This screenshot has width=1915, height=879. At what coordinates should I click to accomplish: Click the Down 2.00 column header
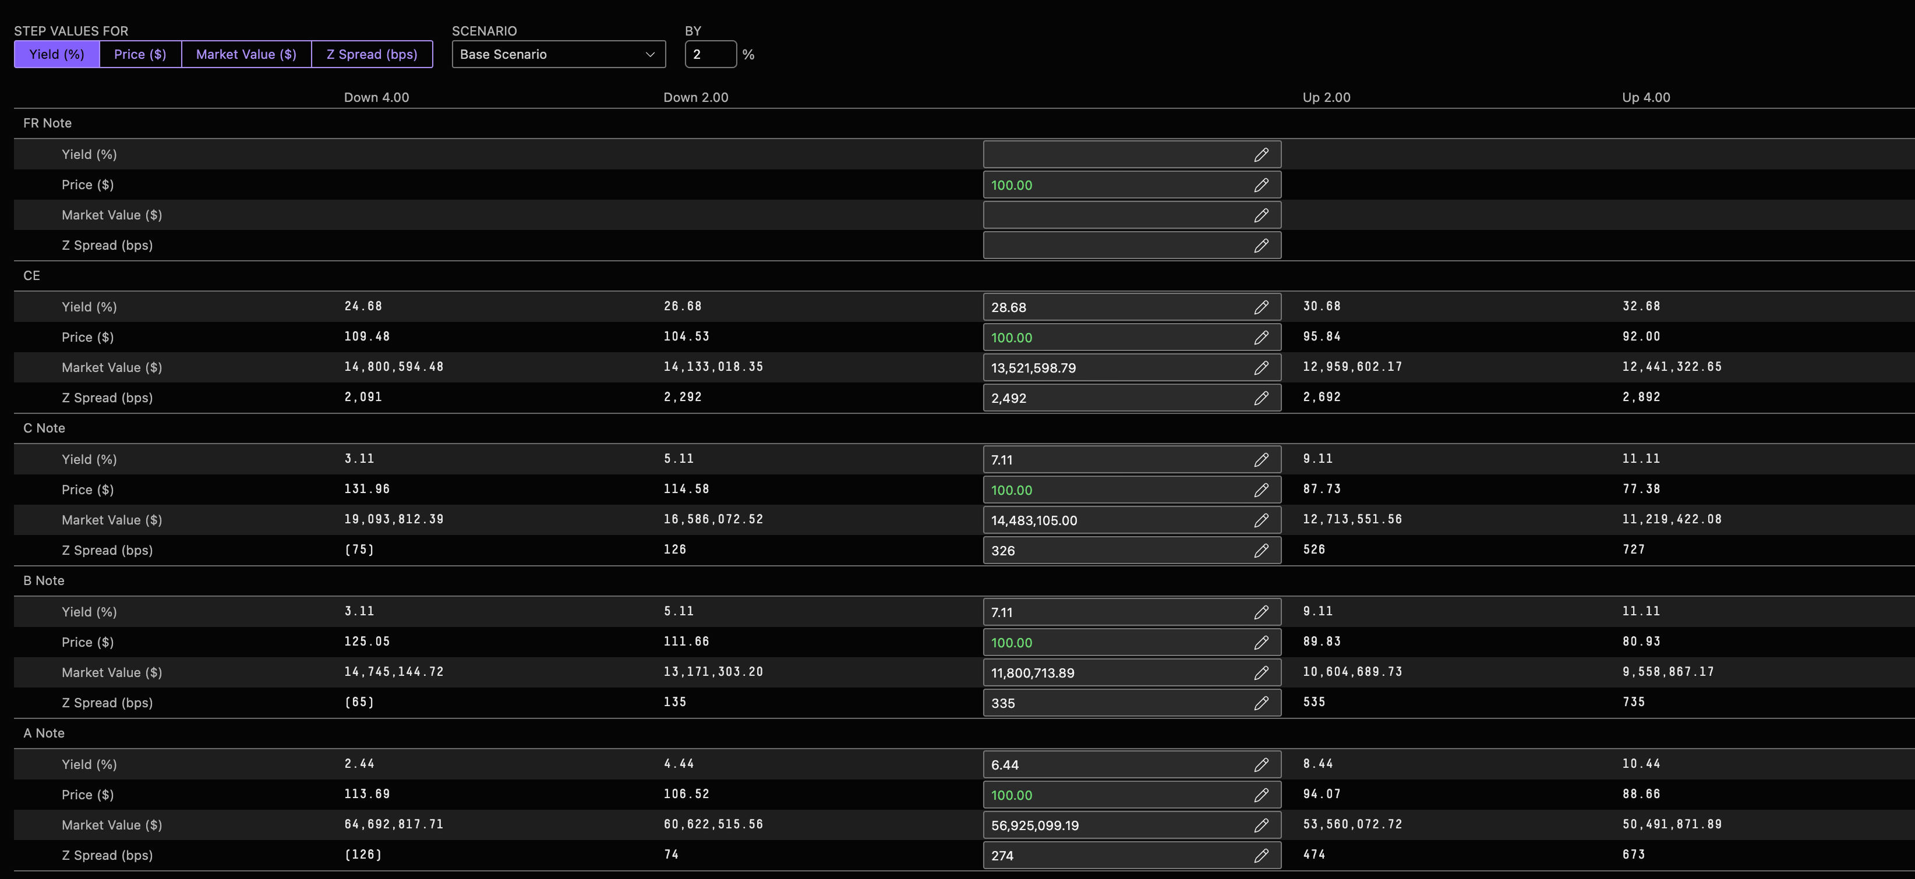(696, 97)
